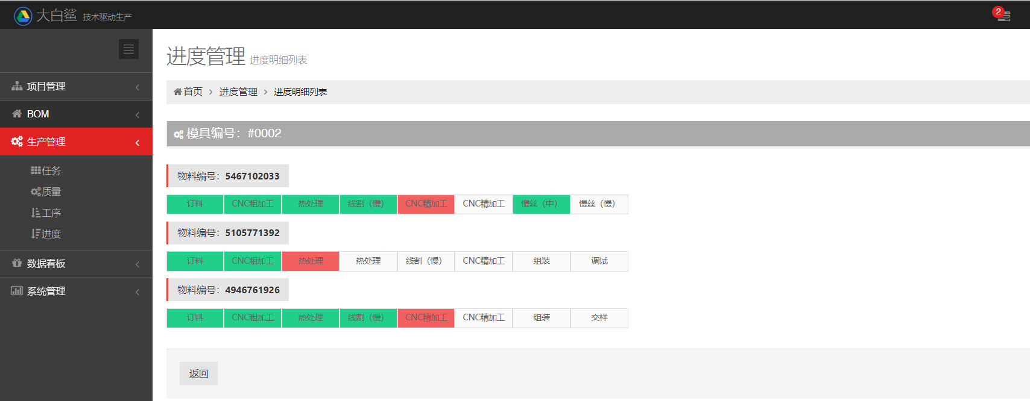Click CNC粗加工 step for material 5105771392
This screenshot has height=401, width=1030.
253,261
